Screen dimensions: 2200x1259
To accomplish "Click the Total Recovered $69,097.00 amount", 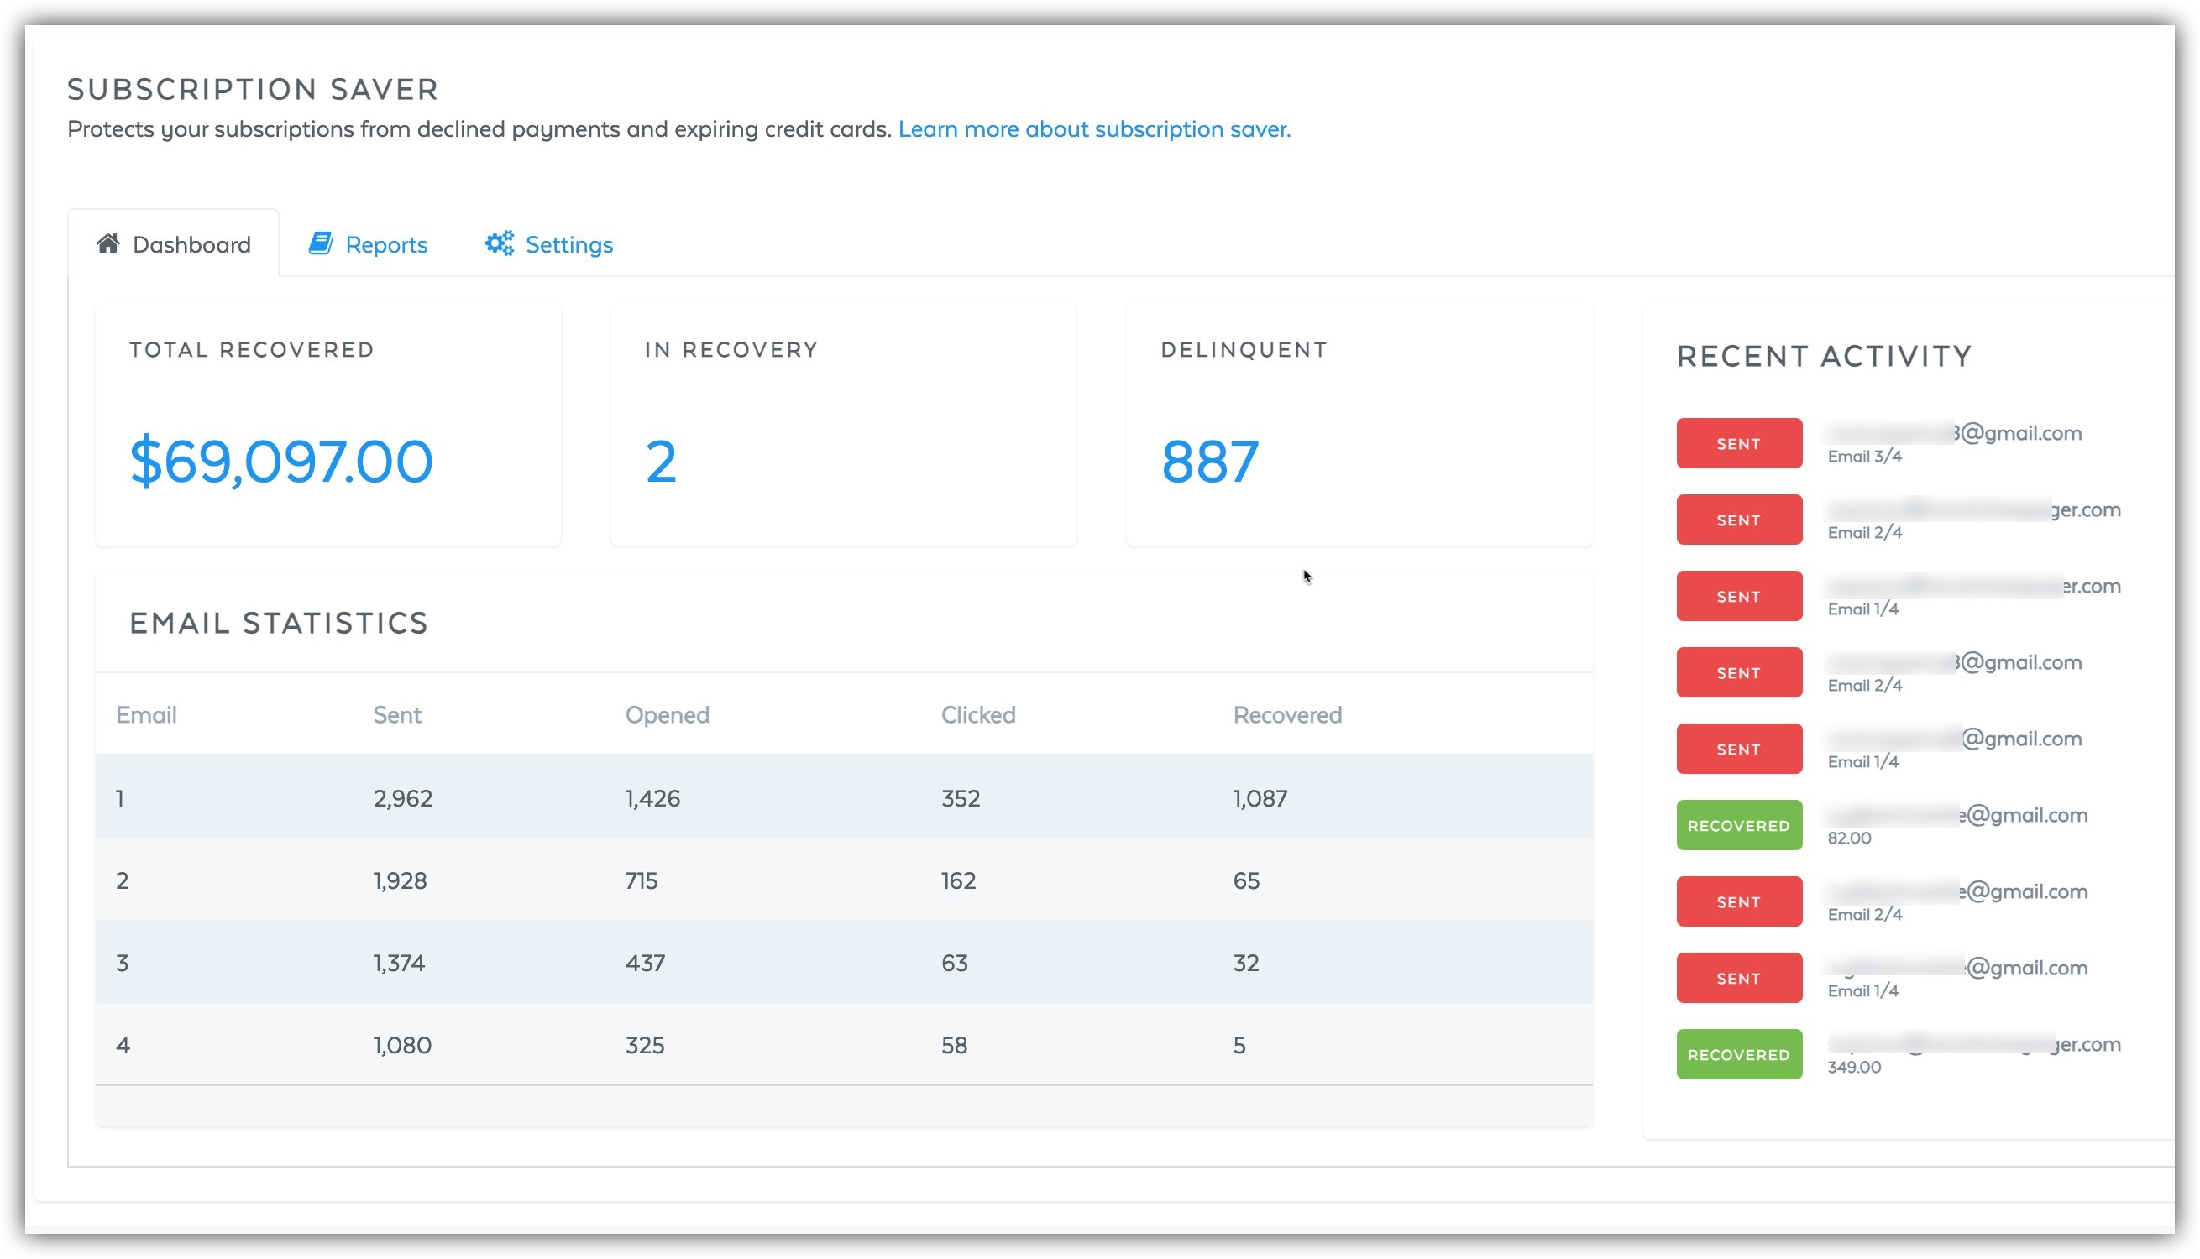I will [x=281, y=461].
